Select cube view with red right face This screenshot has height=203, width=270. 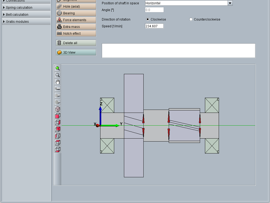pyautogui.click(x=58, y=123)
